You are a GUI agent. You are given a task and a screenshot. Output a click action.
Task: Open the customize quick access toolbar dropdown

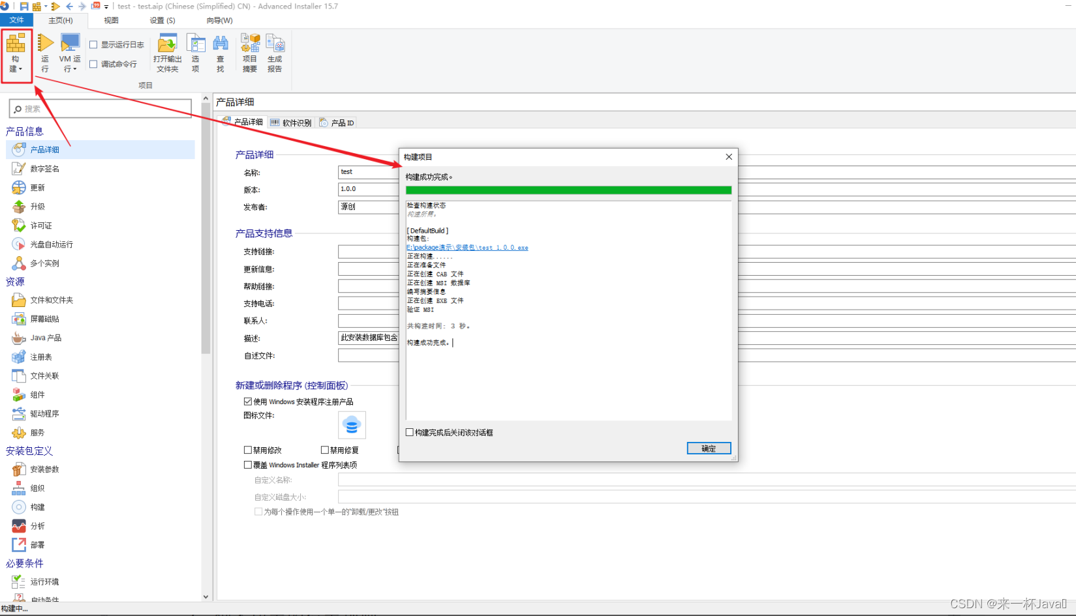tap(106, 7)
